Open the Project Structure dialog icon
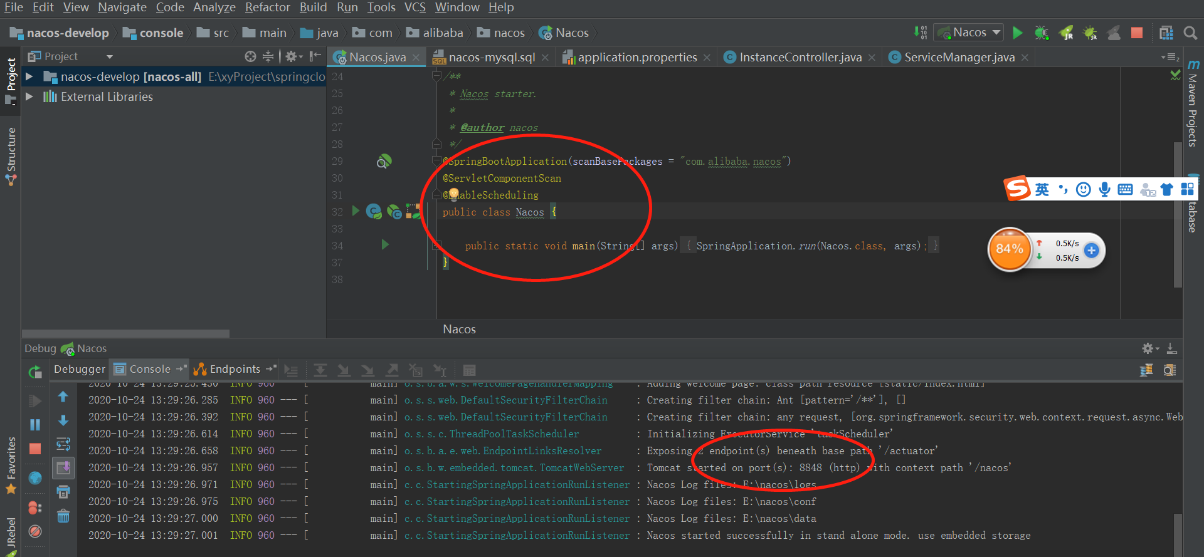This screenshot has height=557, width=1204. pyautogui.click(x=1166, y=33)
